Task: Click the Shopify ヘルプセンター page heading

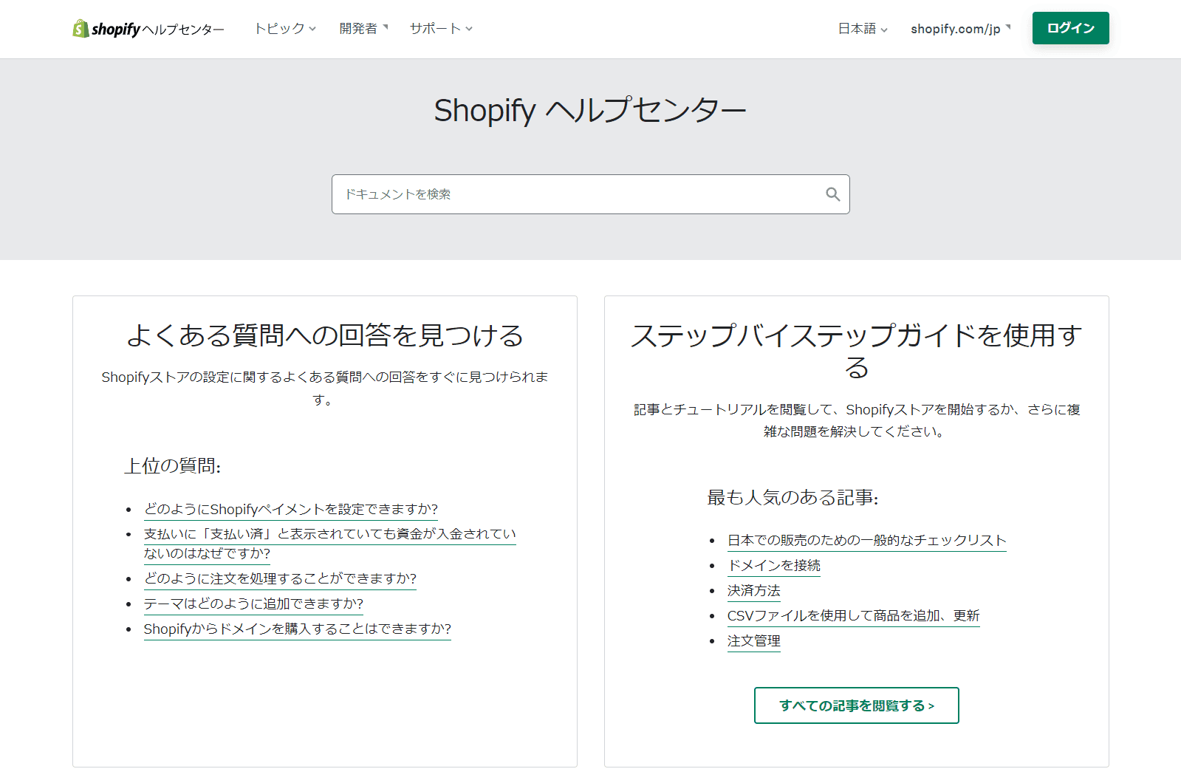Action: (590, 111)
